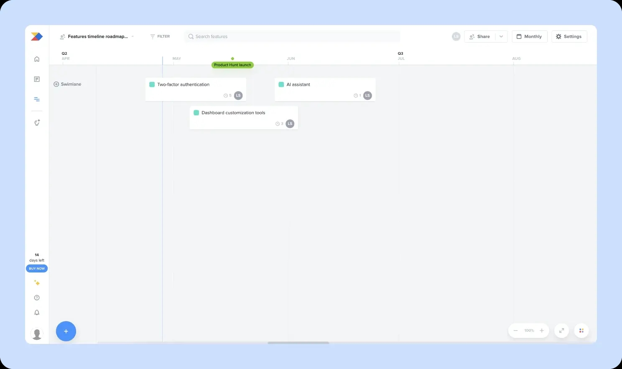Click LS avatar on Two-factor authentication card
The image size is (622, 369).
[x=238, y=95]
